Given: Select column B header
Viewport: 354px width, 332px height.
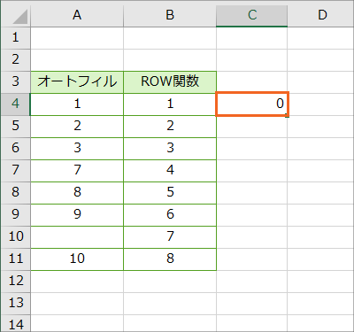Looking at the screenshot, I should tap(170, 15).
